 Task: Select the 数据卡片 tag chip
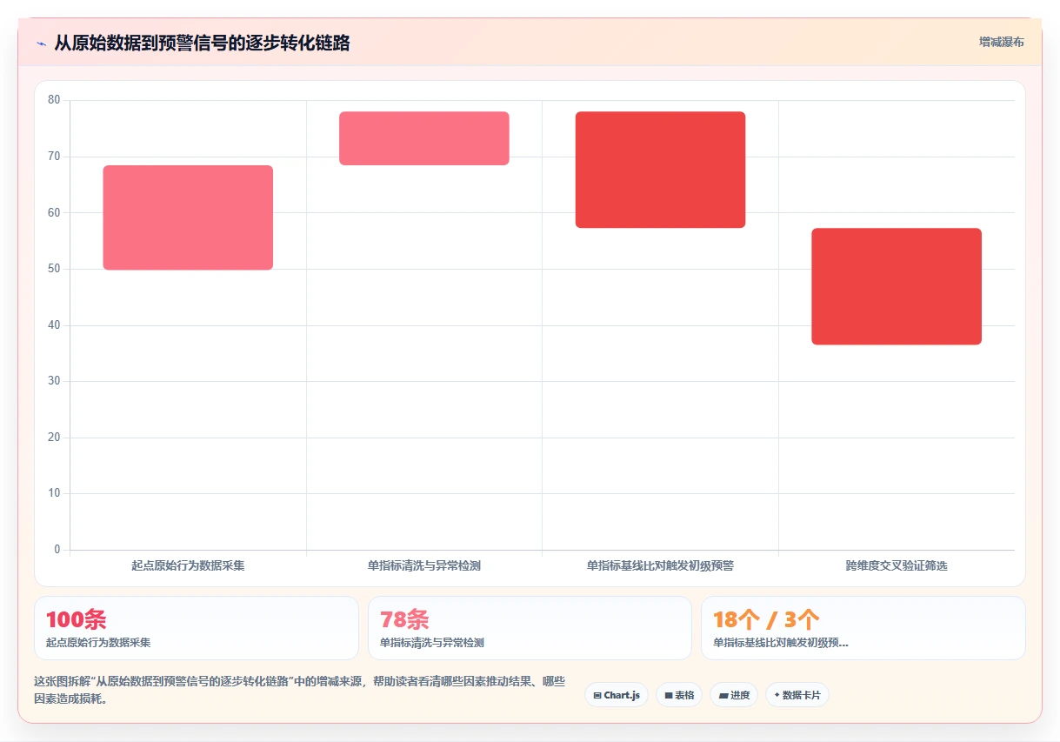pyautogui.click(x=797, y=695)
